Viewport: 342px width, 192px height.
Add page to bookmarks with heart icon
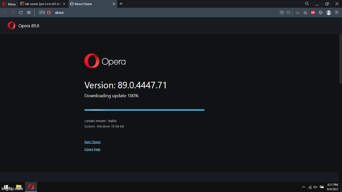(x=288, y=13)
